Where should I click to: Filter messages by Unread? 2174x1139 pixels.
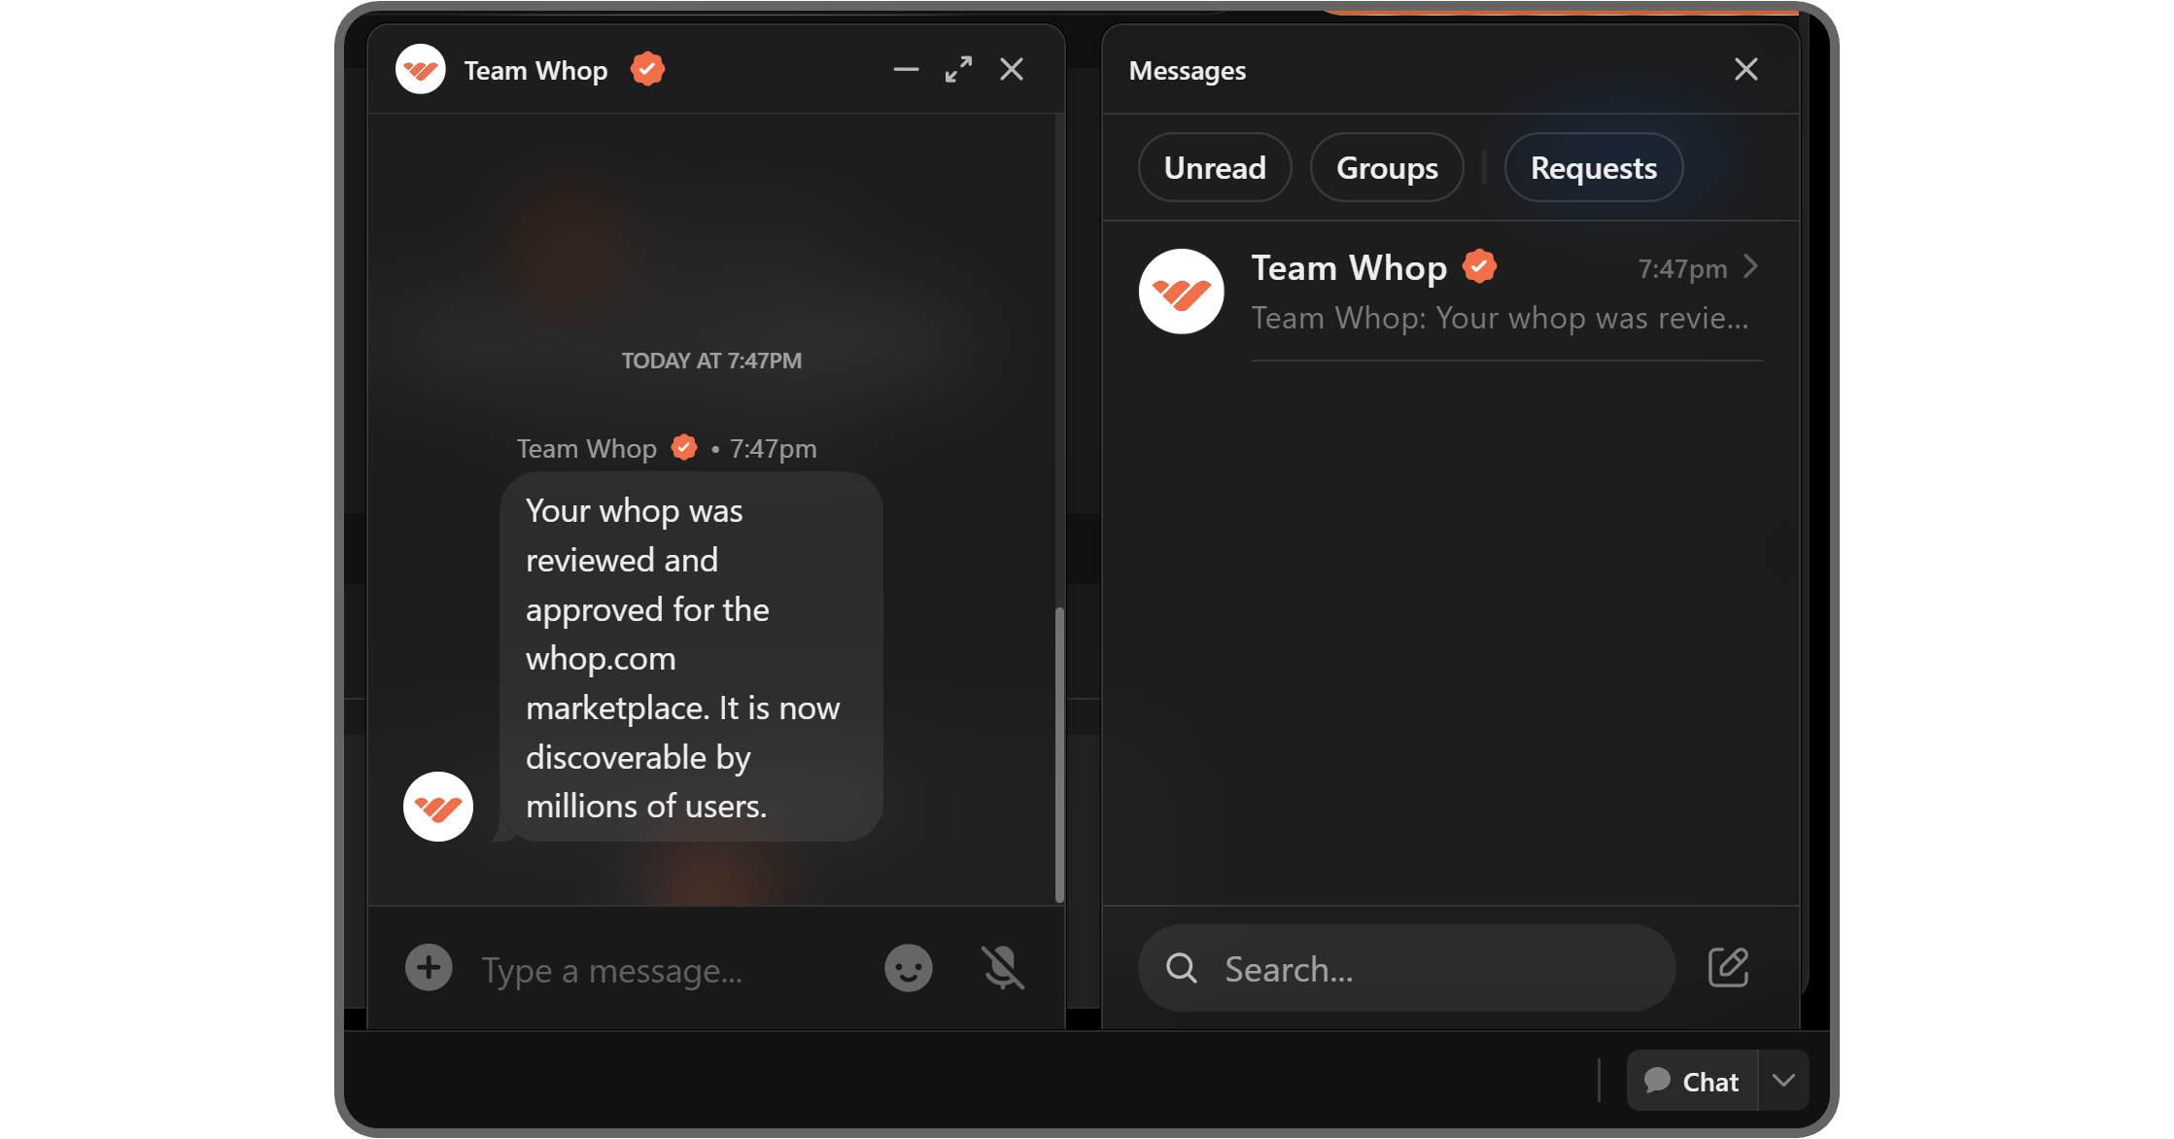(1214, 168)
